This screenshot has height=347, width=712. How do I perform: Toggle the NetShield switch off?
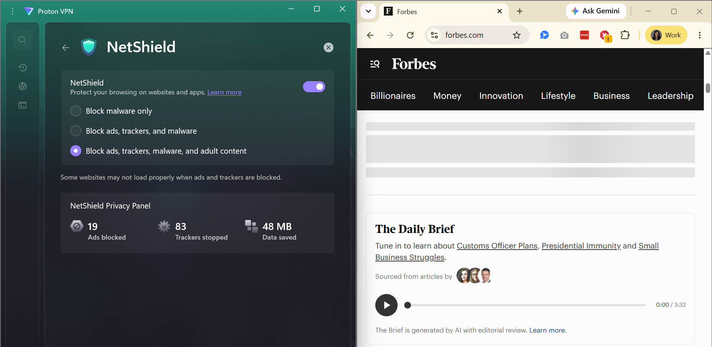314,87
